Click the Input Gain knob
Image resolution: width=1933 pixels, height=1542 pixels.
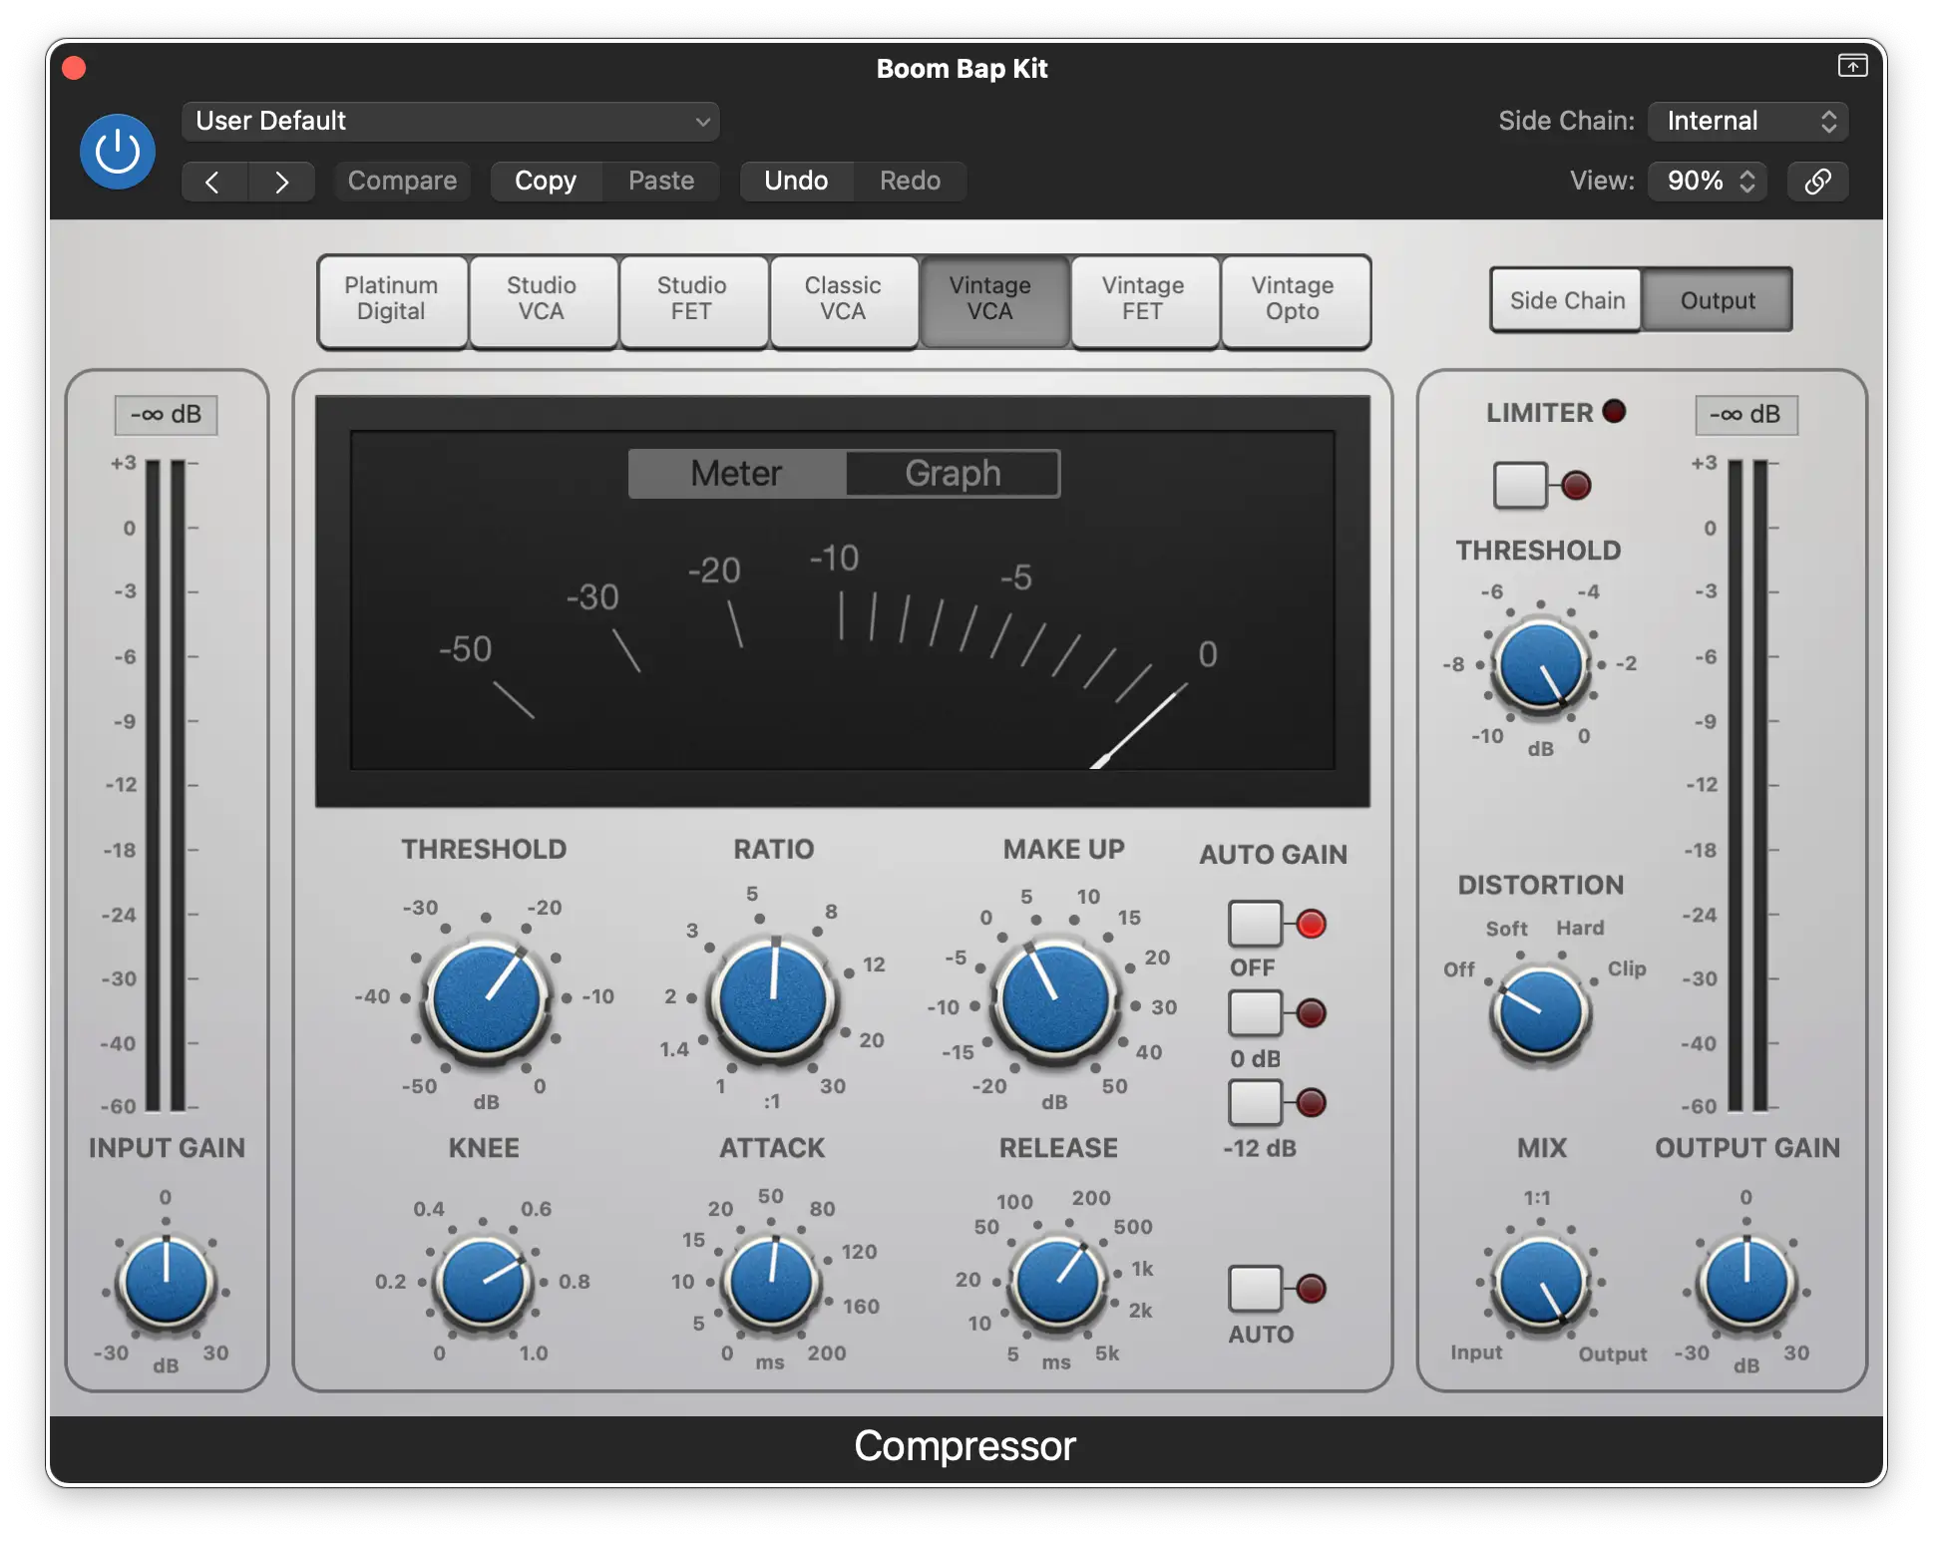coord(166,1284)
